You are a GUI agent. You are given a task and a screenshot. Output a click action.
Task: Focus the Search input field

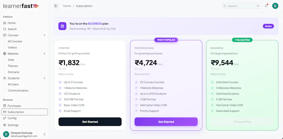coord(242,6)
